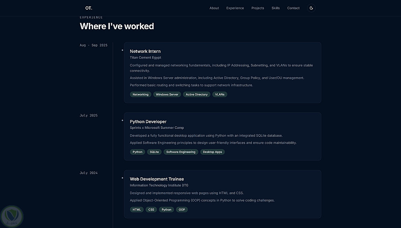Click the shield watermark logo in the corner

(x=12, y=216)
